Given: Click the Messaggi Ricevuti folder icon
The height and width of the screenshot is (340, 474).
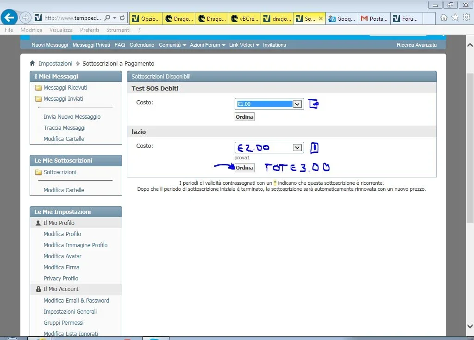Looking at the screenshot, I should click(38, 88).
